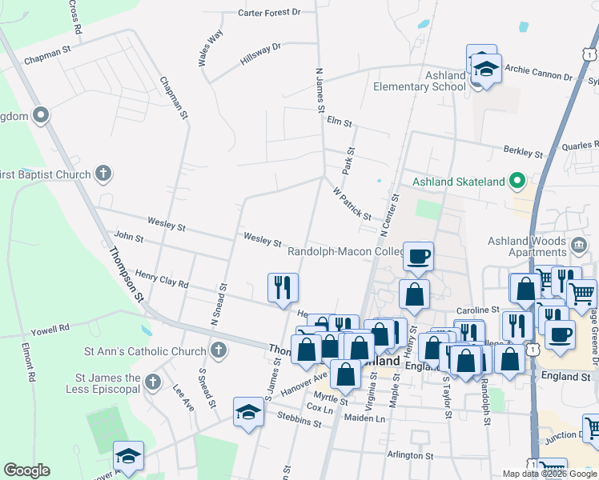This screenshot has height=480, width=599.
Task: Select the coffee marker next to Randolph-Macon College
Action: point(418,258)
